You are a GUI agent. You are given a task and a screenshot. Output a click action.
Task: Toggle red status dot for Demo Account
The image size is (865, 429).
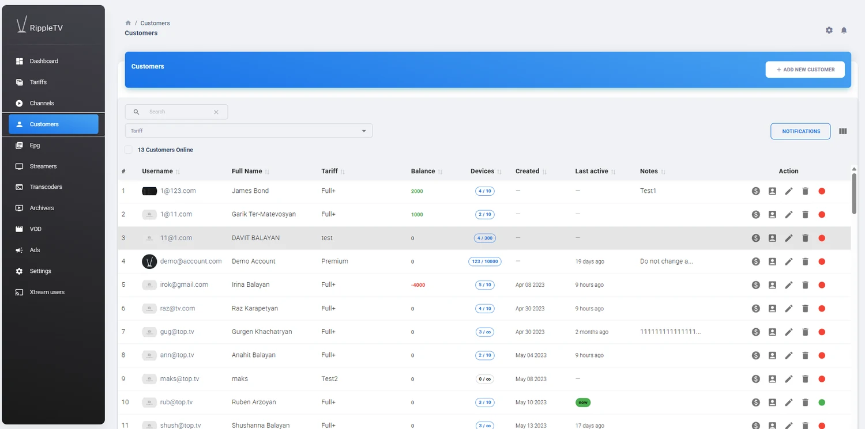[822, 261]
